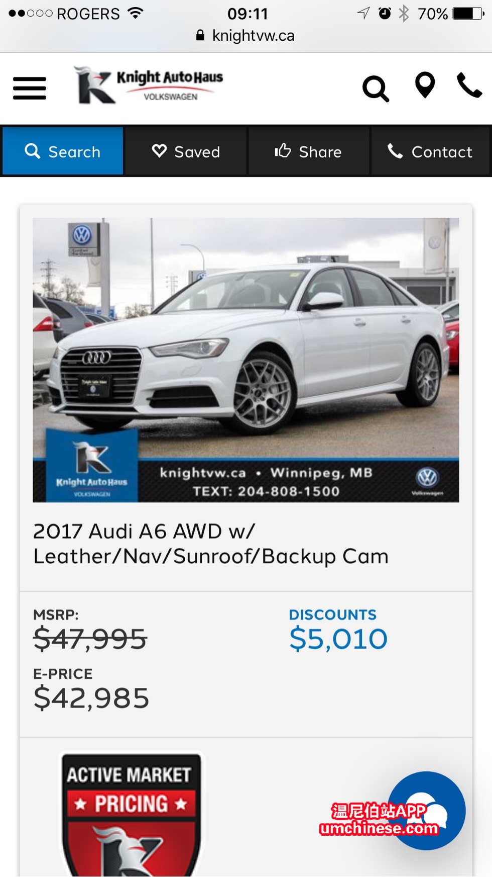Tap the battery indicator in status bar
This screenshot has width=492, height=877.
(469, 14)
